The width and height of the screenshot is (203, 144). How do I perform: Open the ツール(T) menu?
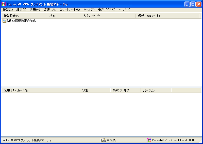click(89, 10)
